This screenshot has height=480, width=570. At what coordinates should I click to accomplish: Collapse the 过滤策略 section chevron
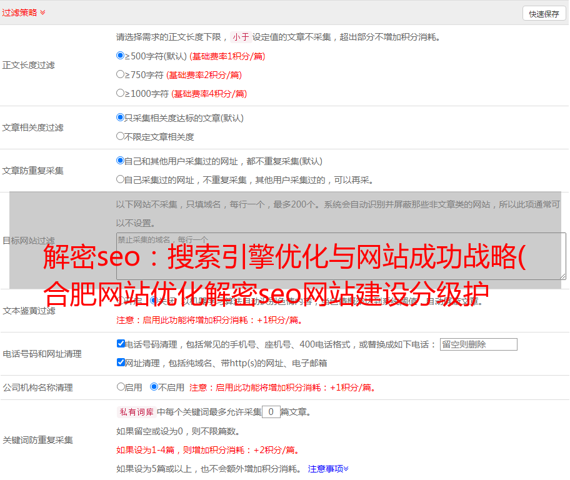[x=42, y=12]
